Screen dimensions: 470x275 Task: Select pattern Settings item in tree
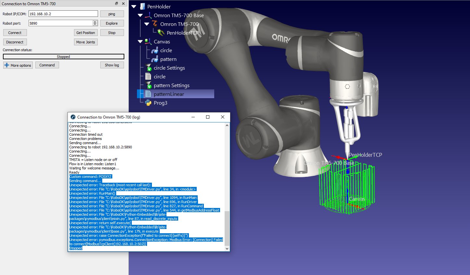pos(171,85)
